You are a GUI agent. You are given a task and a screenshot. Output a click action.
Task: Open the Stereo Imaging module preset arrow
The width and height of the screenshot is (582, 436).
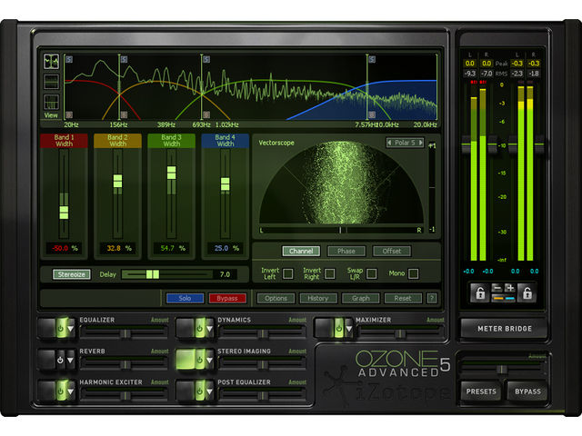[209, 360]
